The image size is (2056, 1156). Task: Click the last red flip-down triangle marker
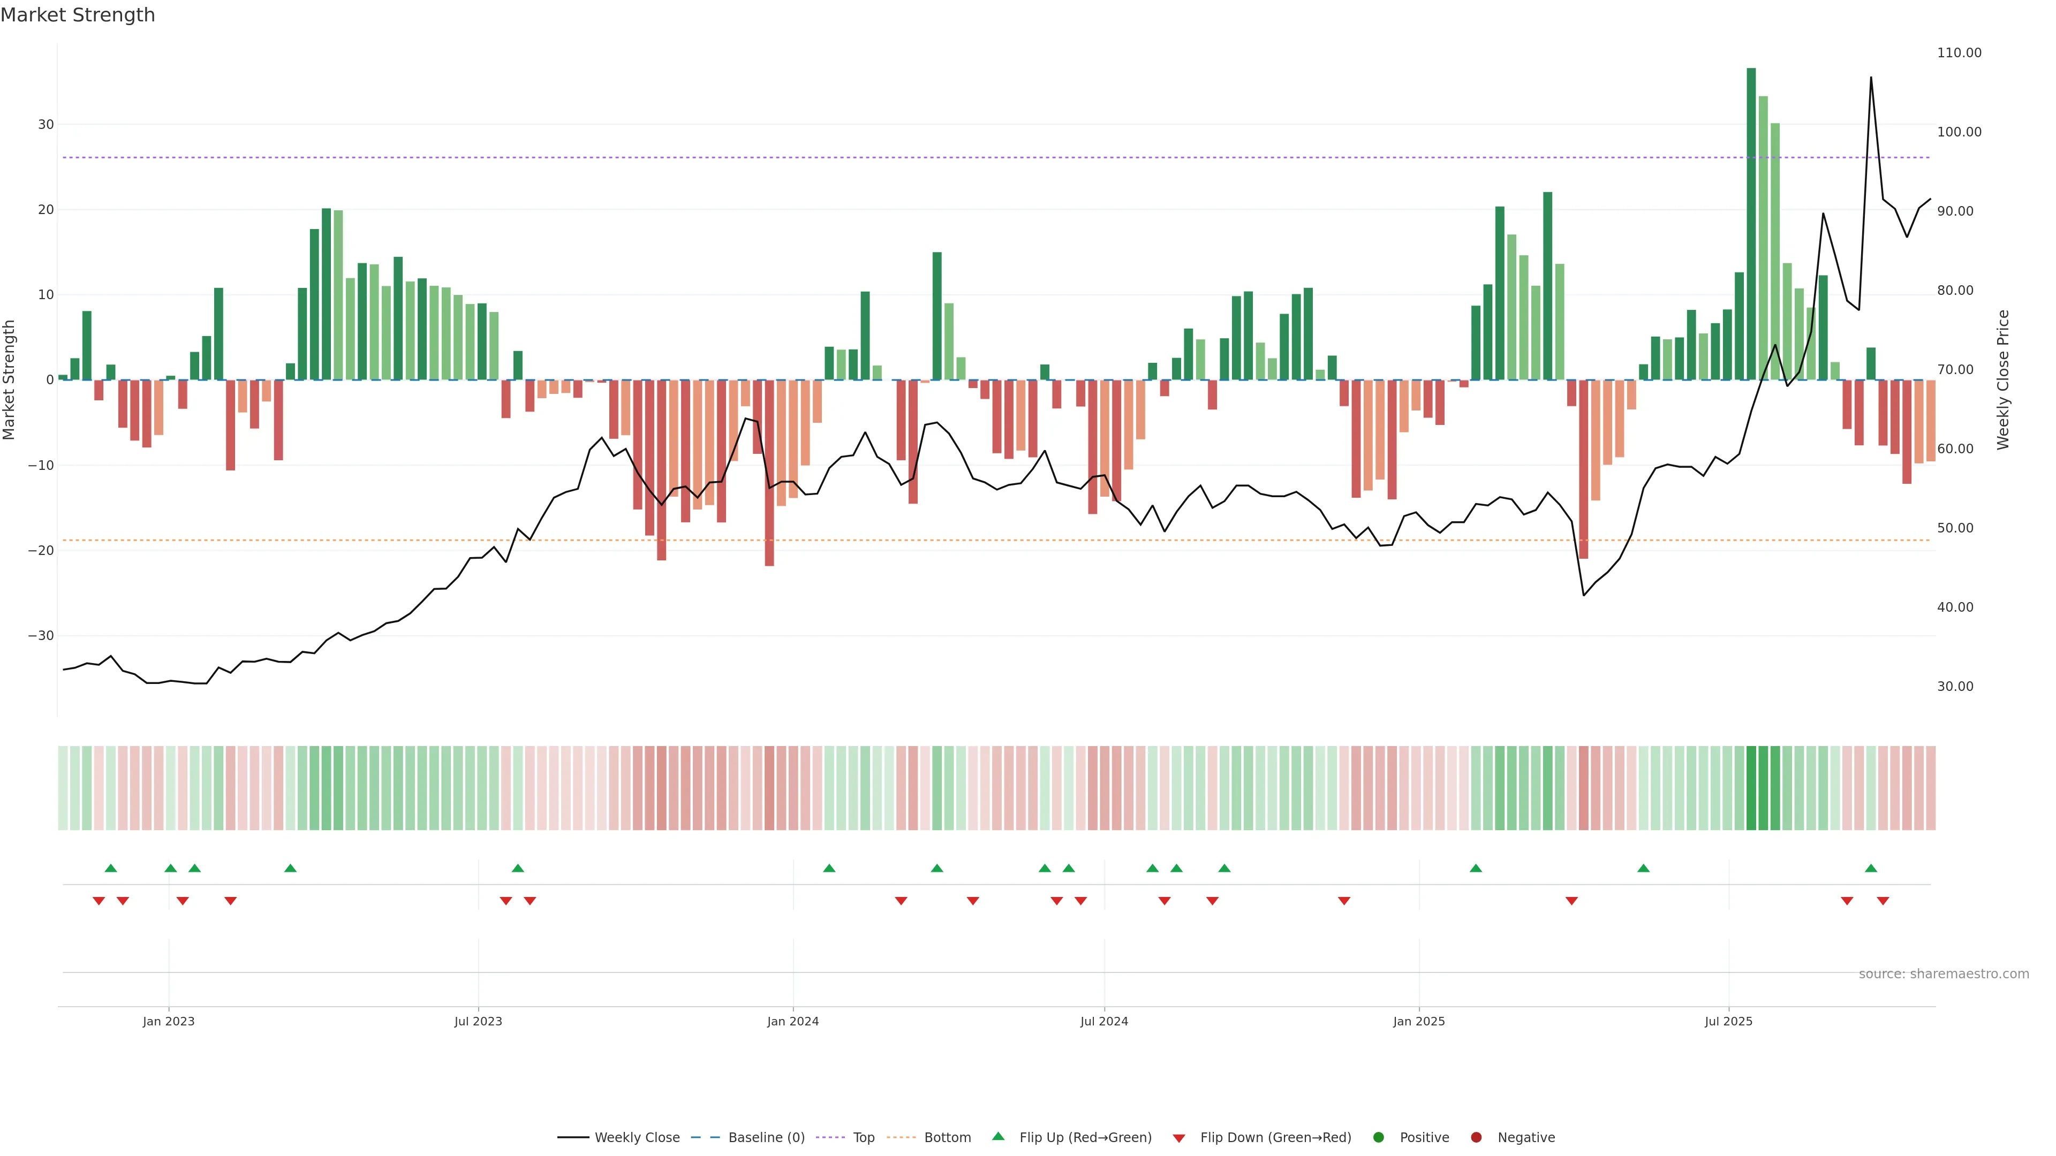pyautogui.click(x=1883, y=901)
